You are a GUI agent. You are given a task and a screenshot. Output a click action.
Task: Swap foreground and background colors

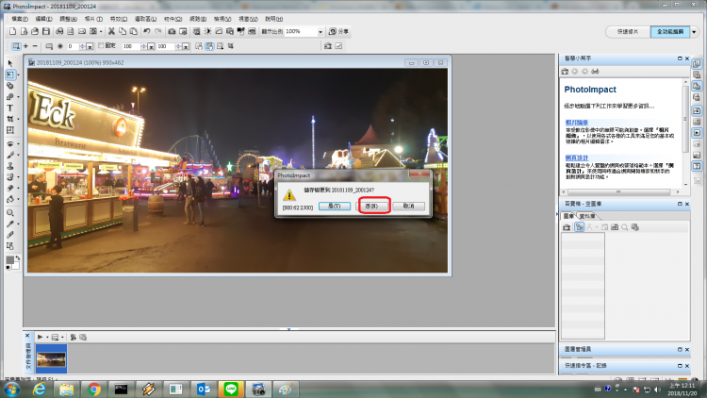tap(17, 258)
